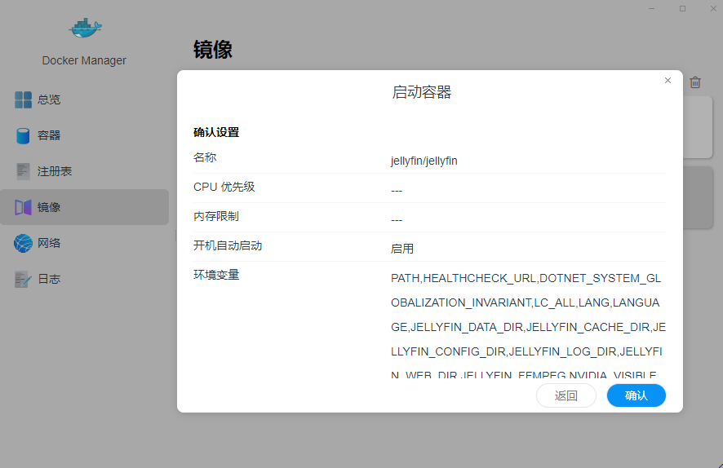
Task: Click the 日志 log notepad icon
Action: [23, 279]
